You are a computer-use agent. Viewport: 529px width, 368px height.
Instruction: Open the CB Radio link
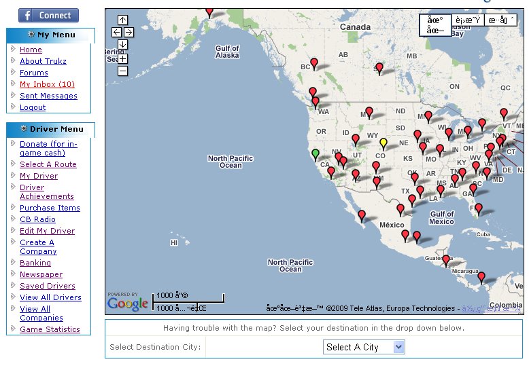coord(38,219)
